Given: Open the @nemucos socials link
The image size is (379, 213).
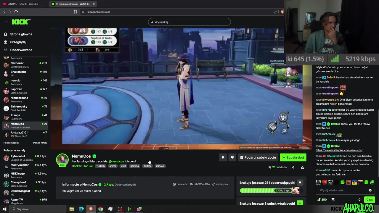Looking at the screenshot, I should point(116,161).
